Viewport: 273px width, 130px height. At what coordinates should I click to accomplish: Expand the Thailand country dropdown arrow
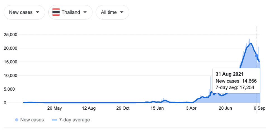pyautogui.click(x=85, y=12)
